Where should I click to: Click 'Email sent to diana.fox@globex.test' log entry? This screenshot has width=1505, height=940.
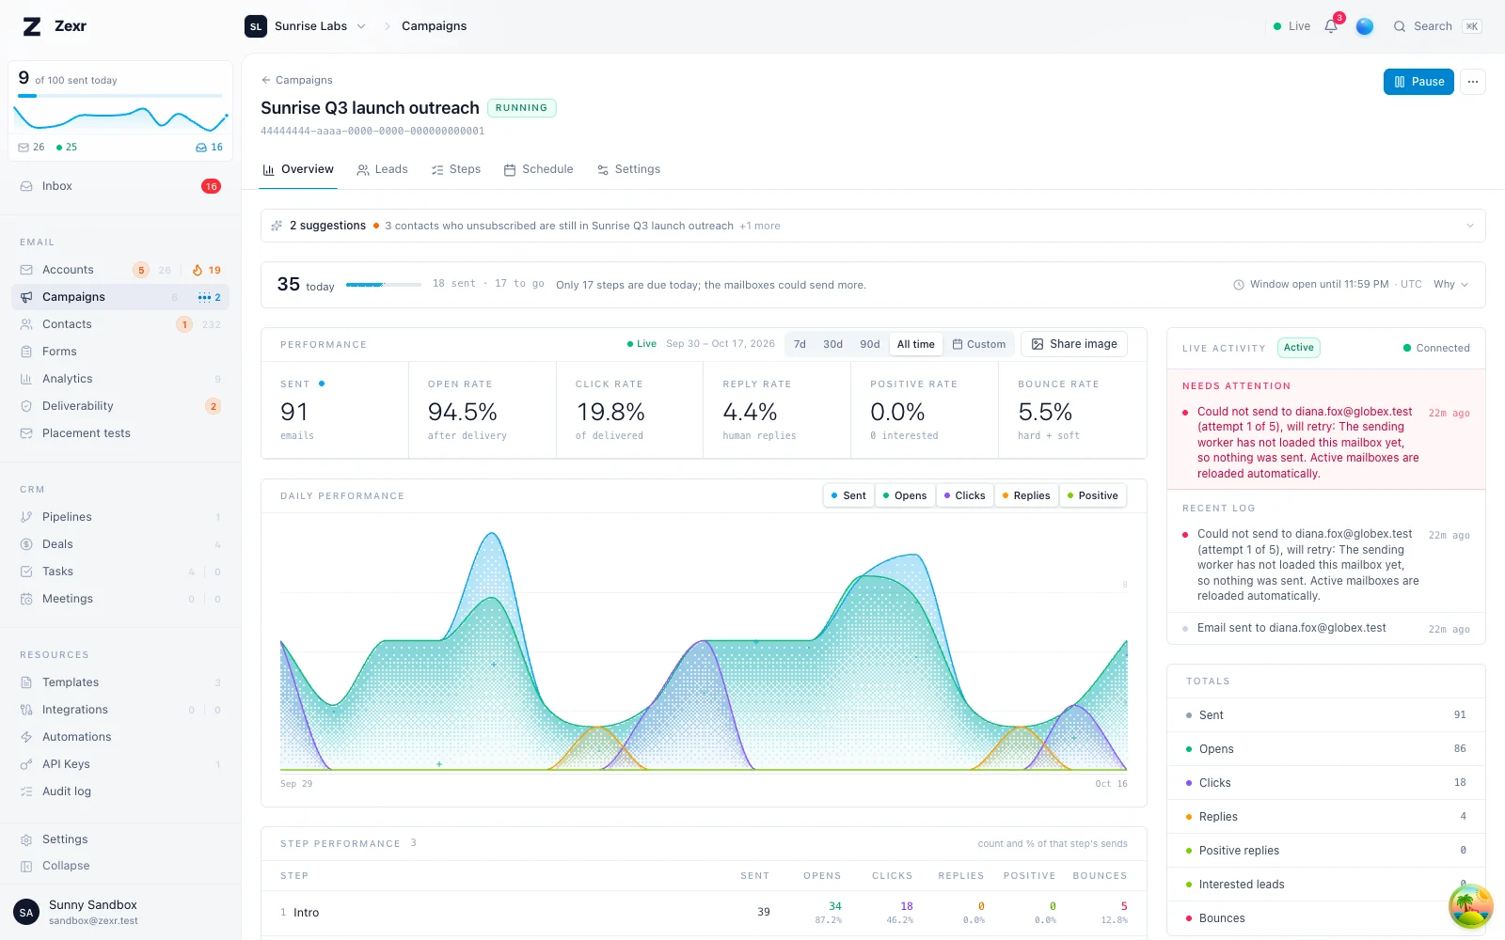point(1326,628)
